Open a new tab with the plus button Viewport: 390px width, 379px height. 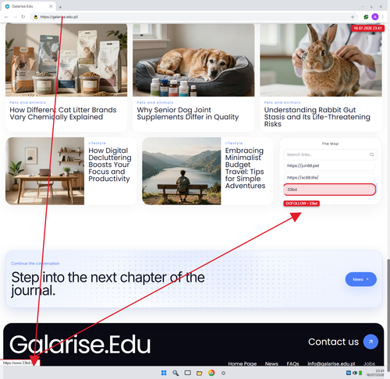(60, 7)
